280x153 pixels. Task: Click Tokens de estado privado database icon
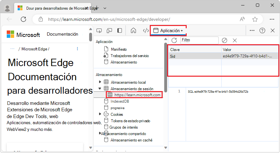[x=106, y=120]
